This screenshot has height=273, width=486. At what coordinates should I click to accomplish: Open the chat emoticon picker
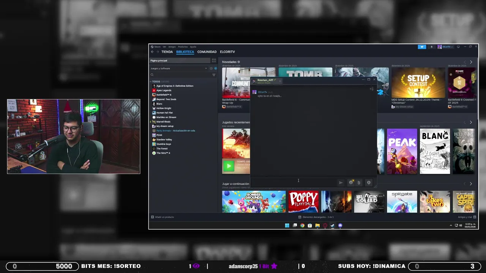pos(351,183)
